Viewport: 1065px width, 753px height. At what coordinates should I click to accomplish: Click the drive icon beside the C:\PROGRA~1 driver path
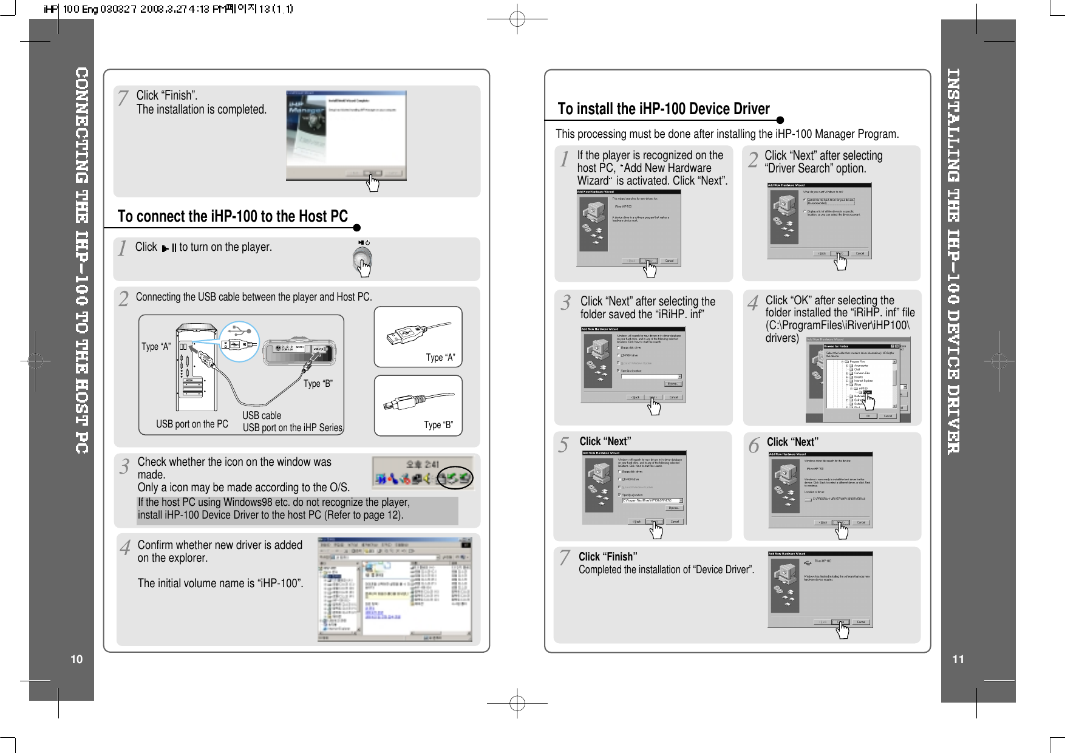(808, 500)
